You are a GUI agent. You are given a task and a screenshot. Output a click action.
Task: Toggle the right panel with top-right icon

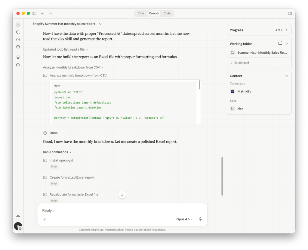(x=290, y=13)
